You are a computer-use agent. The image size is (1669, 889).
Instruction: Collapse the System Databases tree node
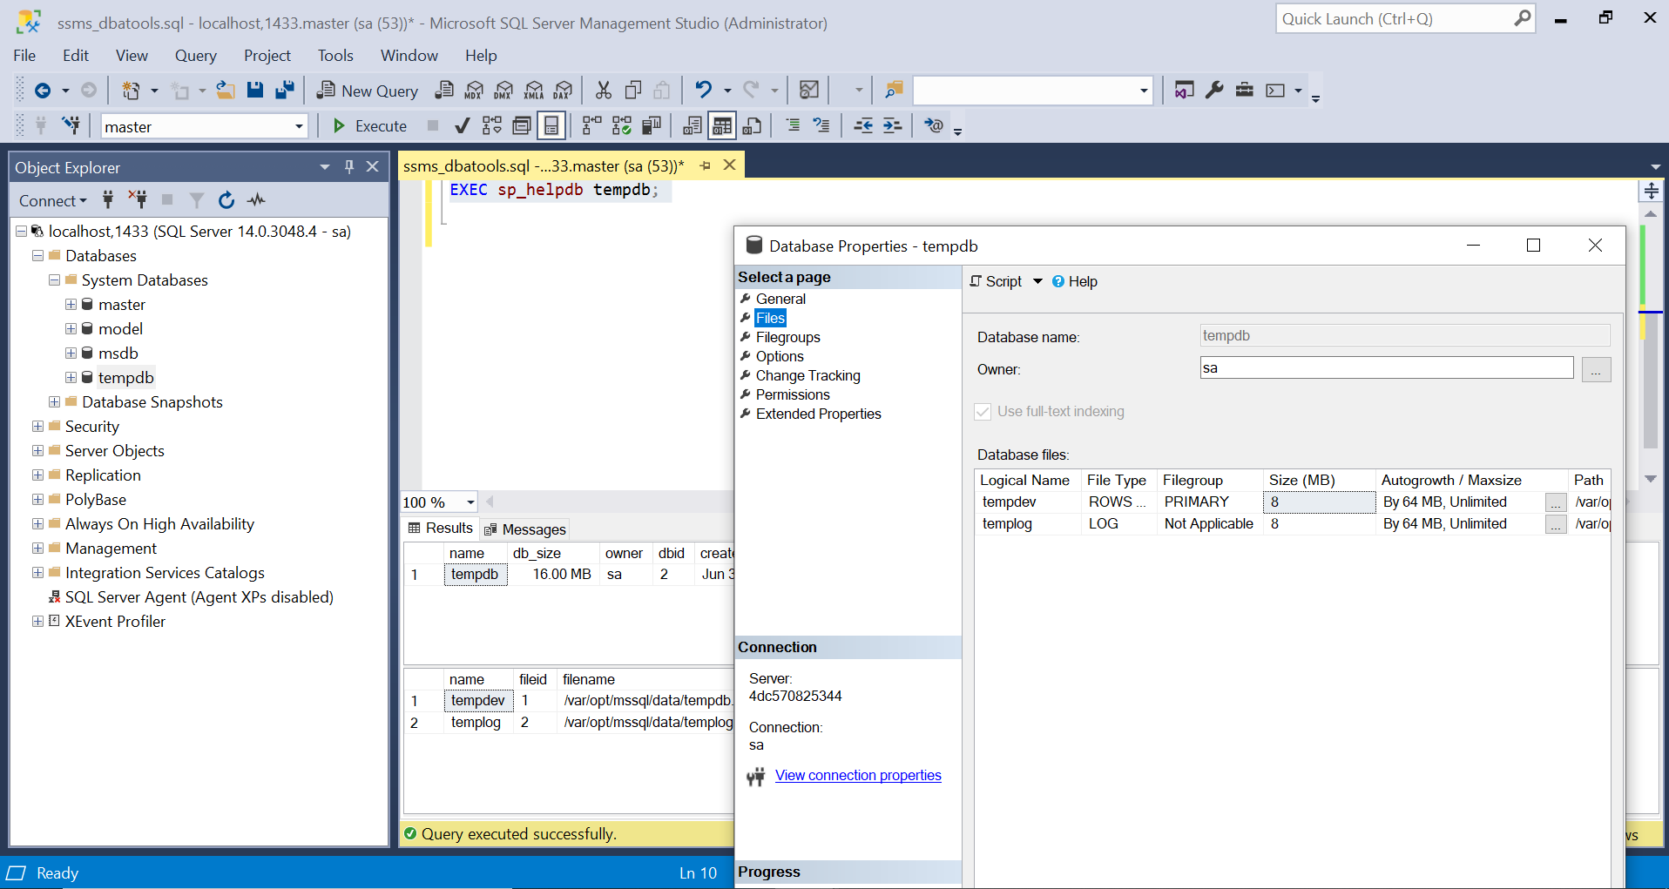[52, 280]
